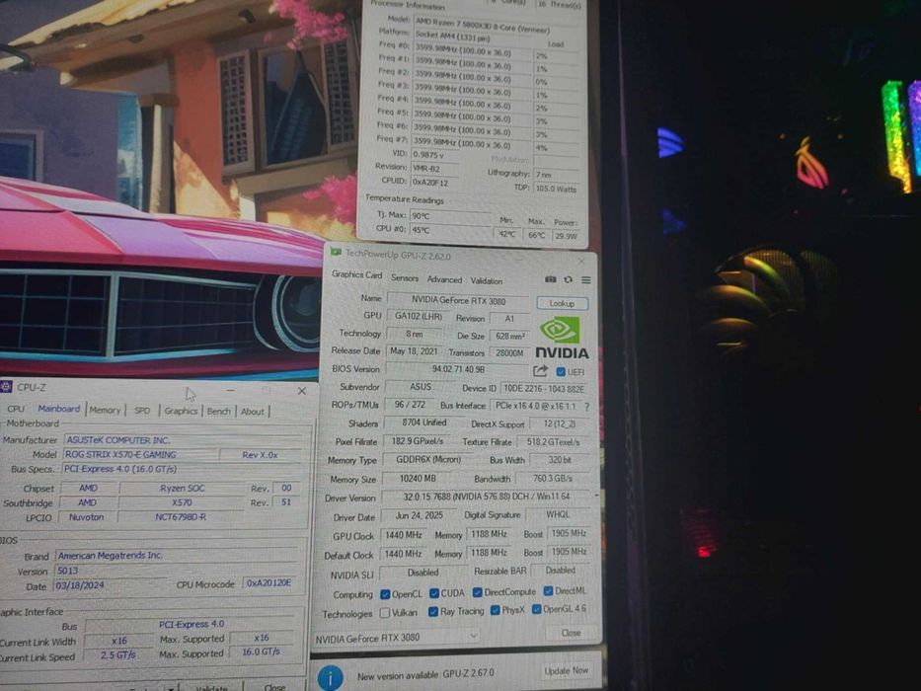This screenshot has height=691, width=921.
Task: Click the Subvendor value ASUS
Action: tap(421, 387)
